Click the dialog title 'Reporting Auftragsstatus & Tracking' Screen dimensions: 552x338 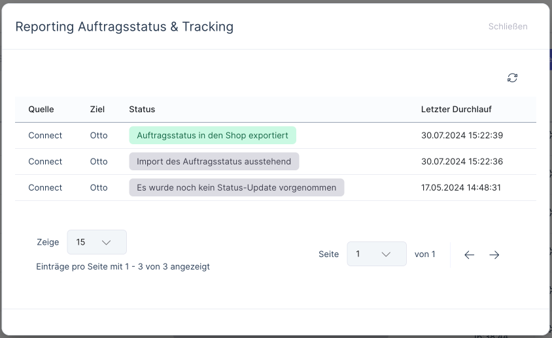(x=124, y=27)
